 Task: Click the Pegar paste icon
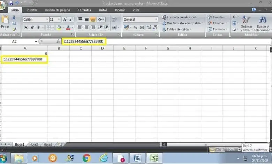5,20
